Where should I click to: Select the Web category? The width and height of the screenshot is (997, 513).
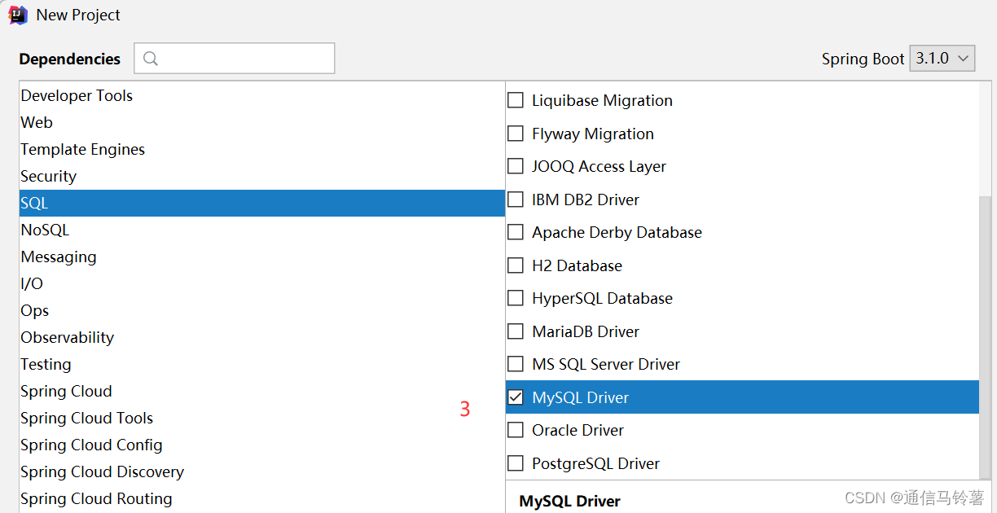click(x=261, y=122)
